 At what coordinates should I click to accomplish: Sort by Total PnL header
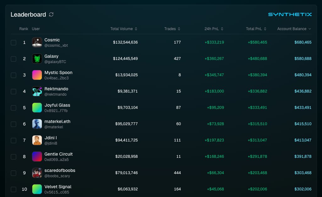coord(256,29)
